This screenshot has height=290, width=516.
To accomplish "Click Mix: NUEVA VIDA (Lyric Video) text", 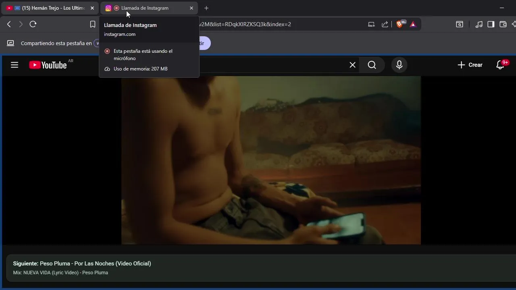I will (x=60, y=273).
